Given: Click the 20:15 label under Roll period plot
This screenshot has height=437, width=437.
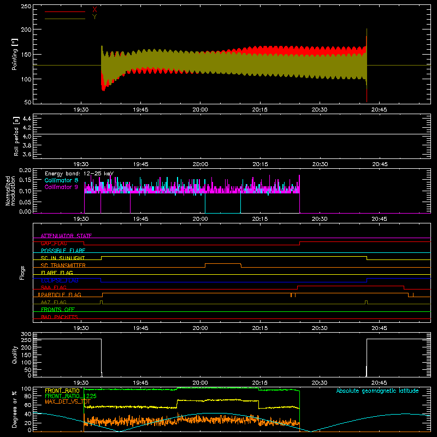Looking at the screenshot, I should pyautogui.click(x=260, y=164).
